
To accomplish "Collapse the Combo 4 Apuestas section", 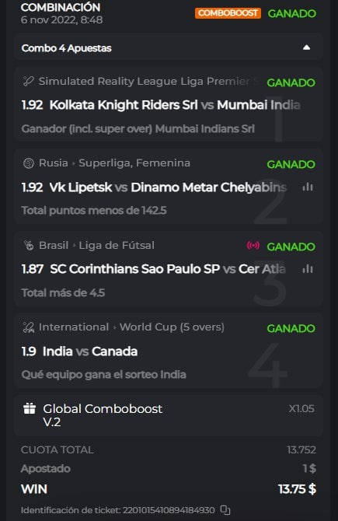I will click(x=306, y=47).
